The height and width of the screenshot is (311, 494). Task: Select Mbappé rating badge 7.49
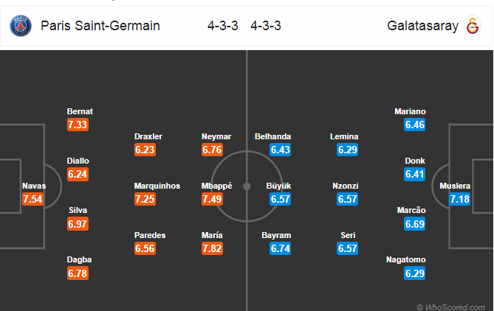click(212, 199)
